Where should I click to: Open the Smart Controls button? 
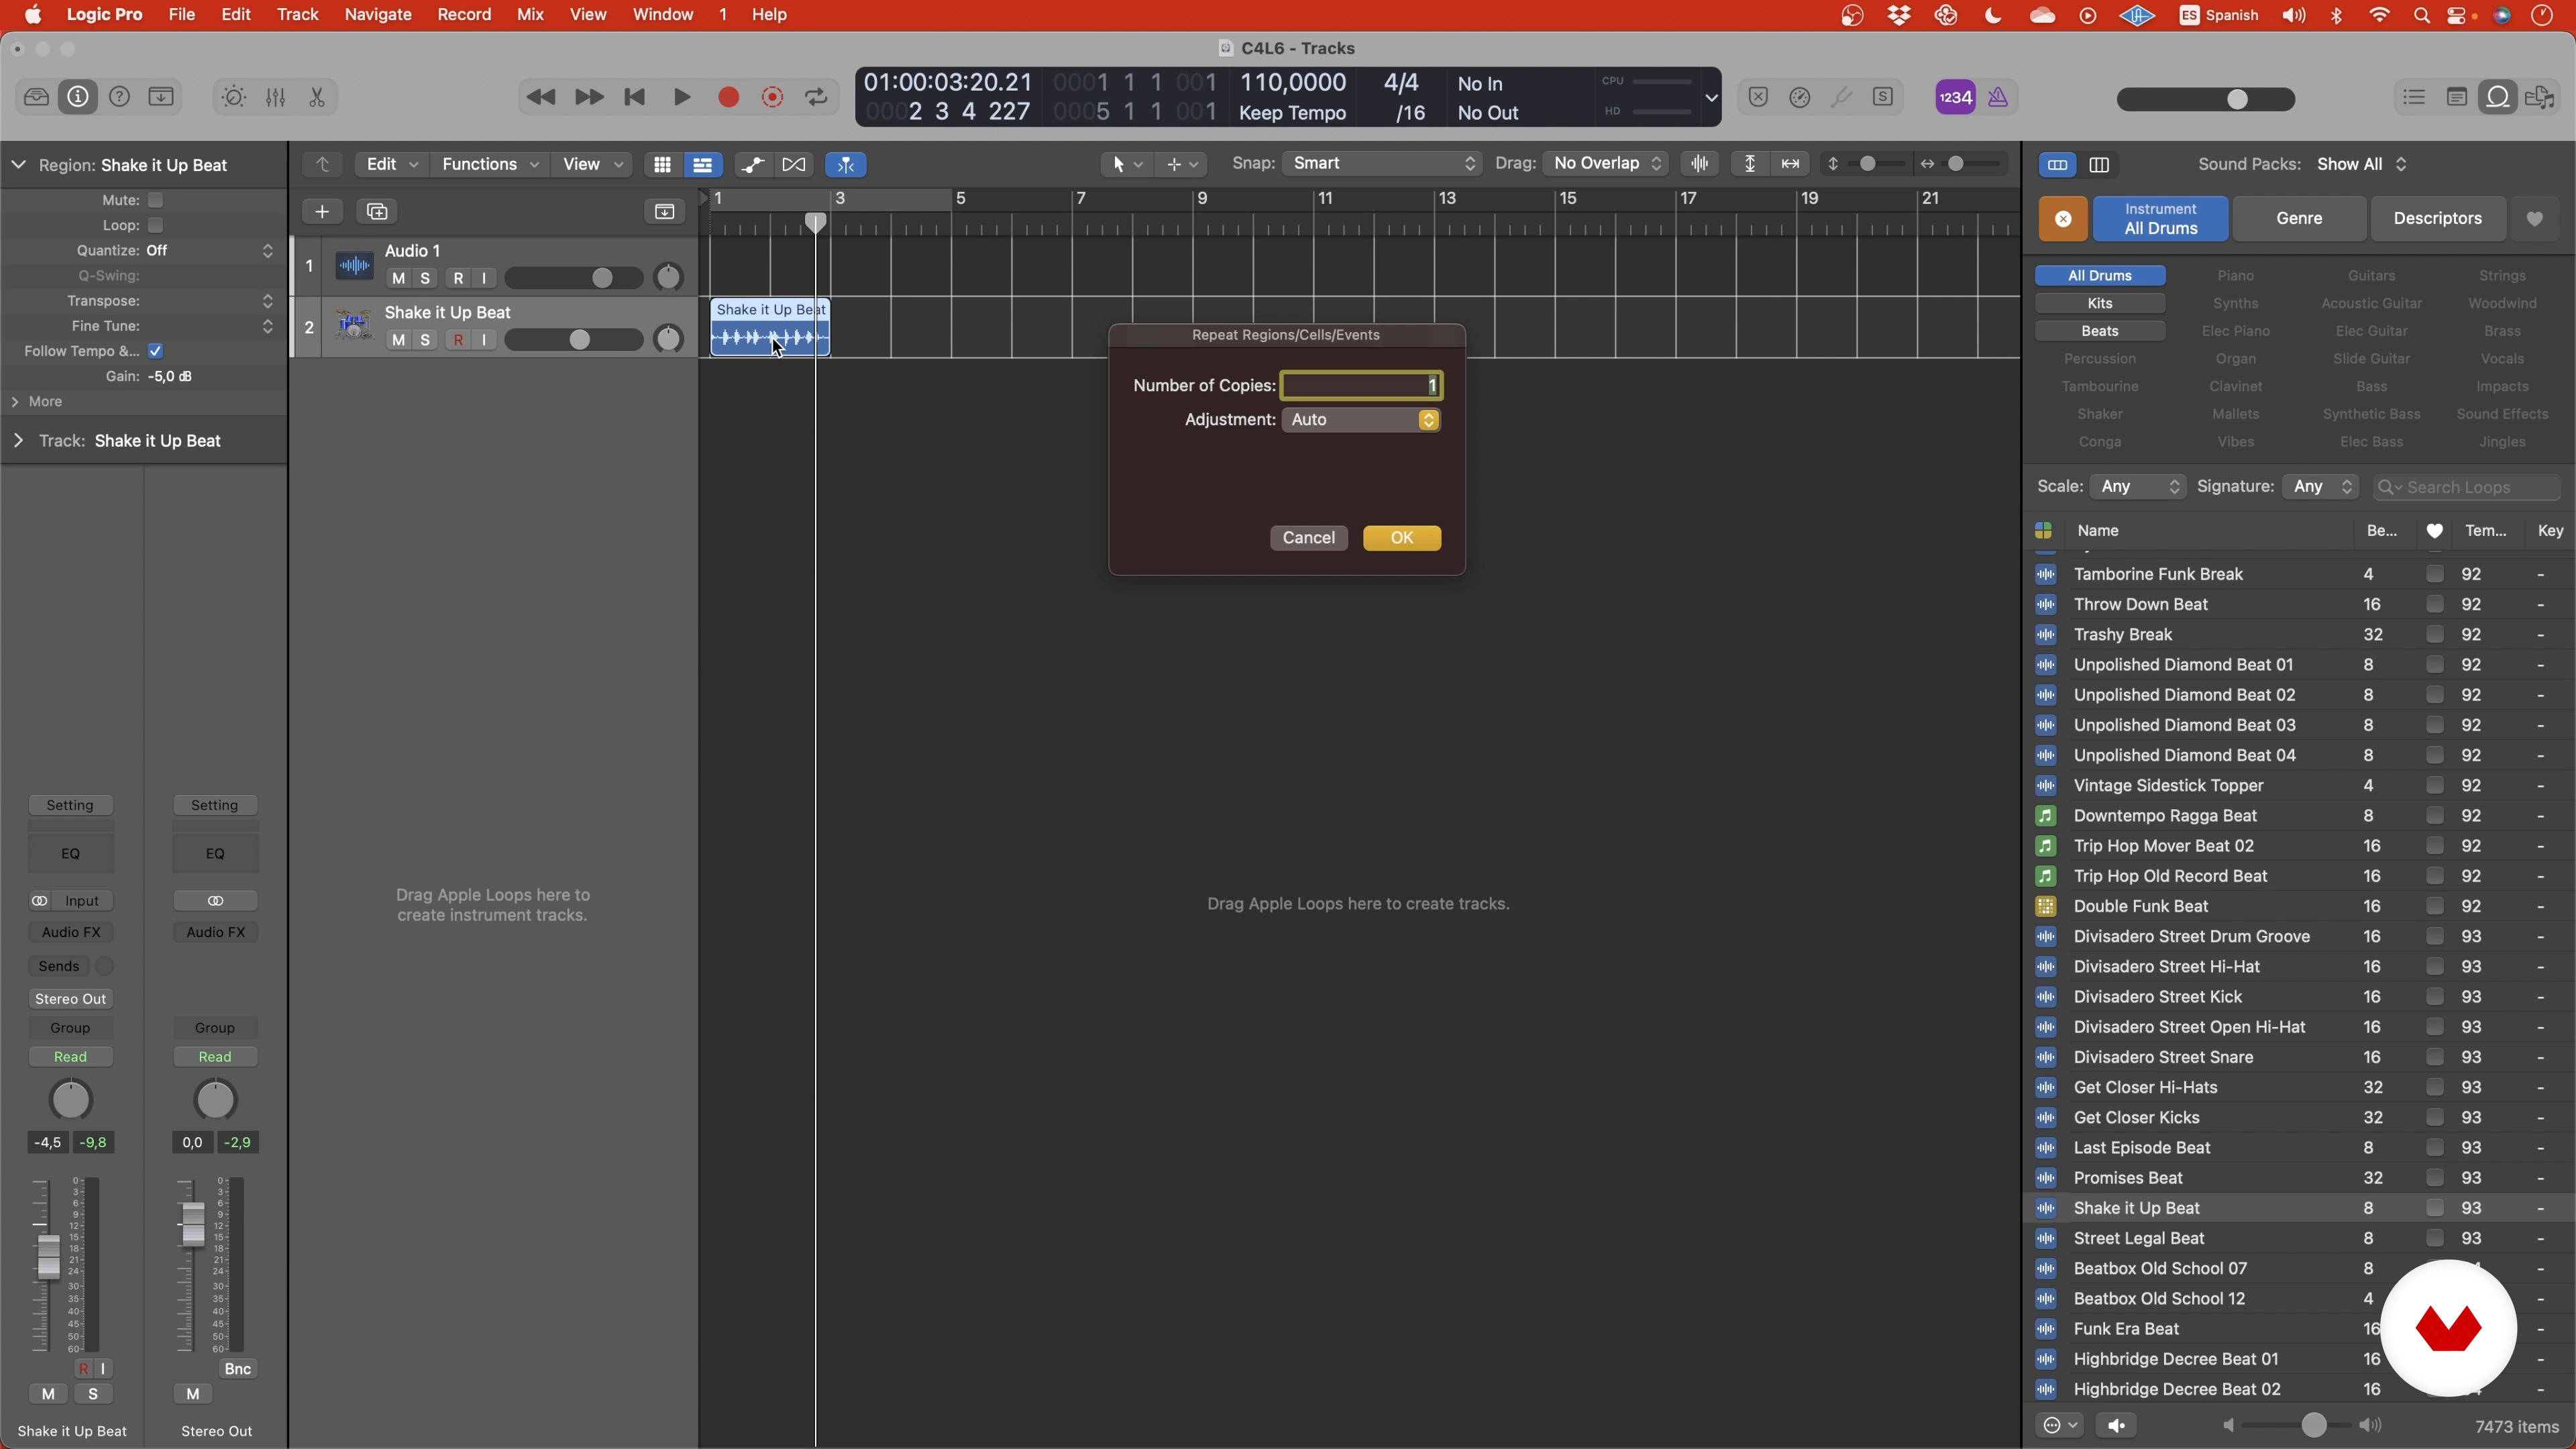pos(233,97)
